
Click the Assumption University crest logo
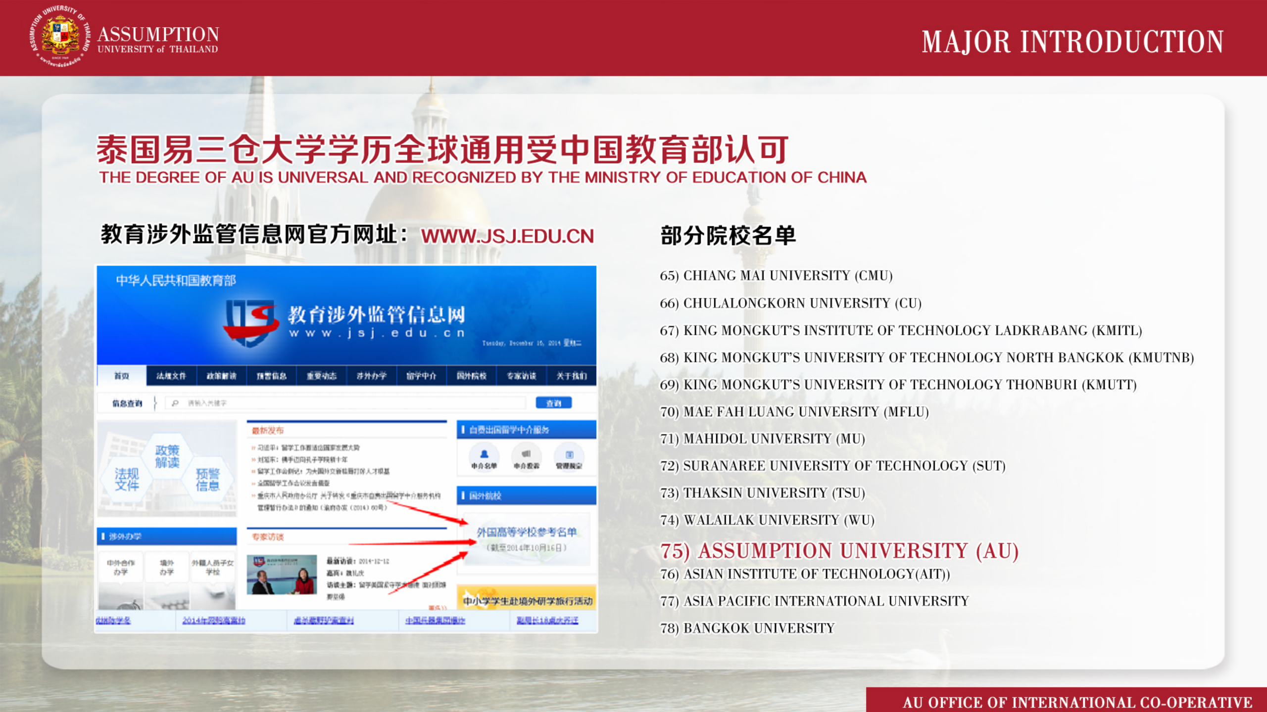(60, 36)
